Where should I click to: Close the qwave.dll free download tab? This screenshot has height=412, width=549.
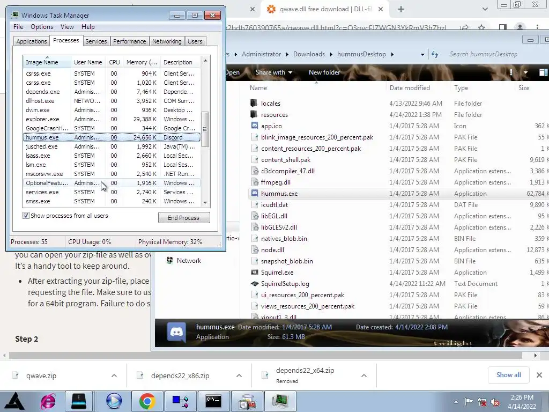pyautogui.click(x=381, y=10)
